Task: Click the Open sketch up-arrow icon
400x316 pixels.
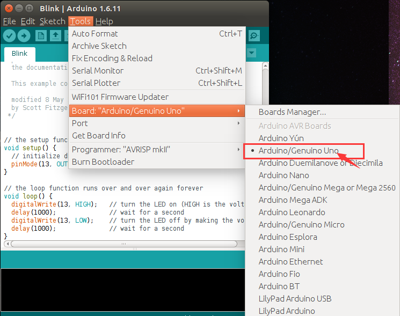Action: click(x=55, y=35)
